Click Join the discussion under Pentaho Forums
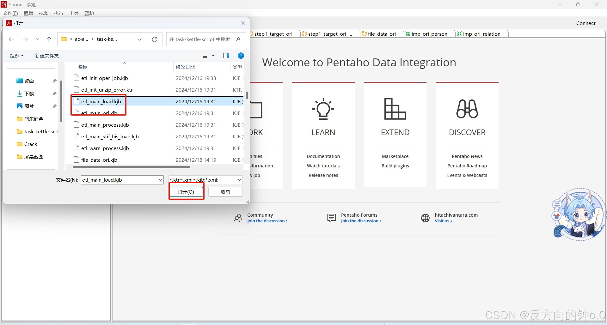 [x=361, y=221]
